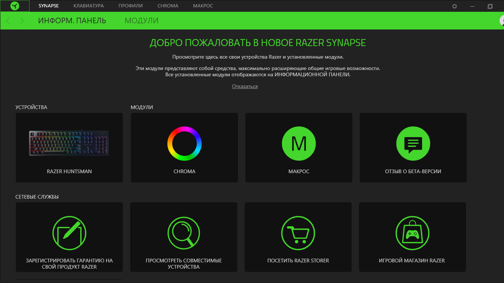Click the ОТЗЫВ О БЕТА-ВЕРСИИ label
Viewport: 504px width, 283px height.
tap(413, 171)
